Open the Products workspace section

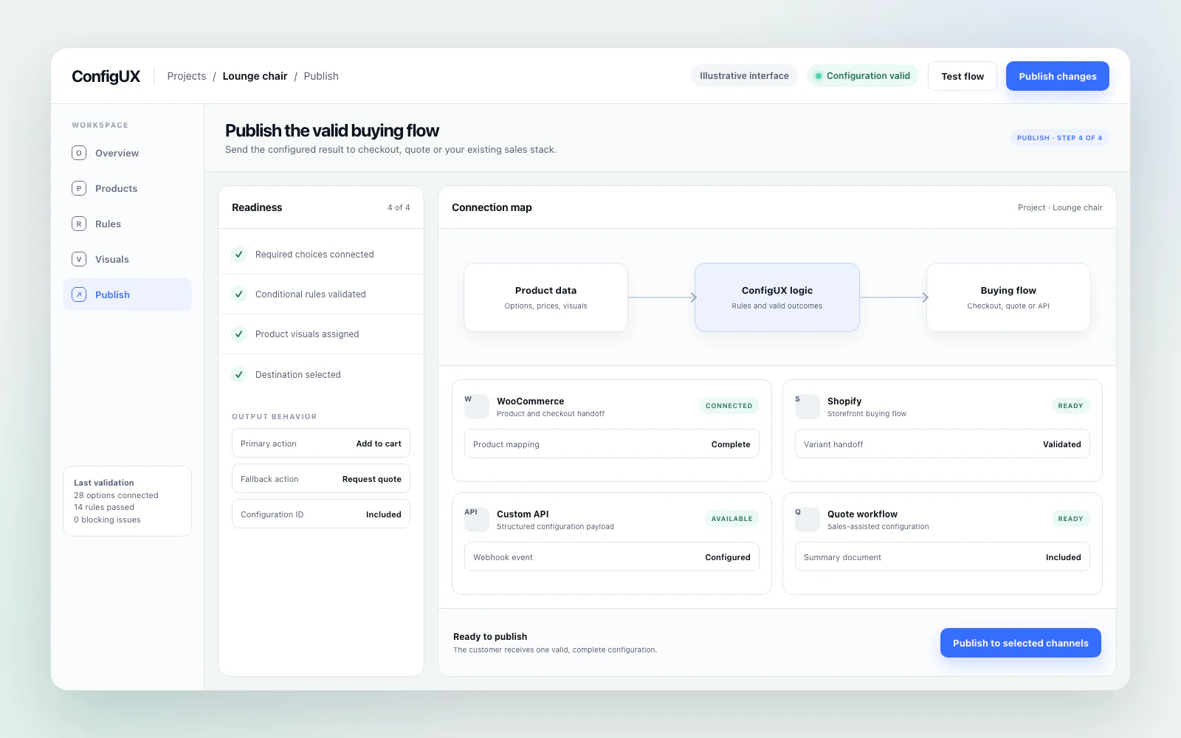(127, 188)
